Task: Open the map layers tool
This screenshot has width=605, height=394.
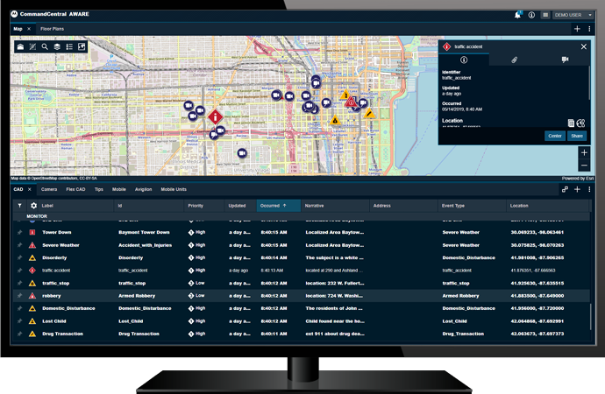Action: point(57,47)
